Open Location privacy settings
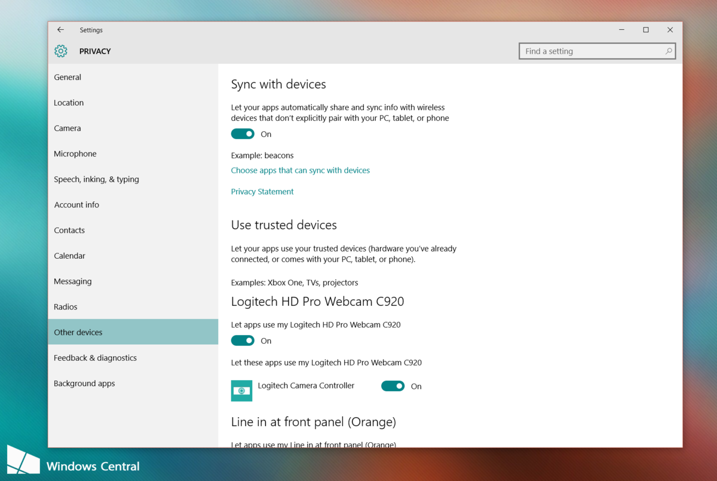Screen dimensions: 717x481 tap(133, 103)
